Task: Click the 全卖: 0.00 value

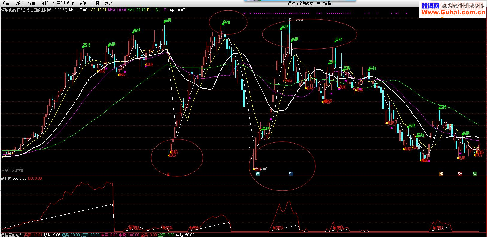Action: tap(166, 235)
